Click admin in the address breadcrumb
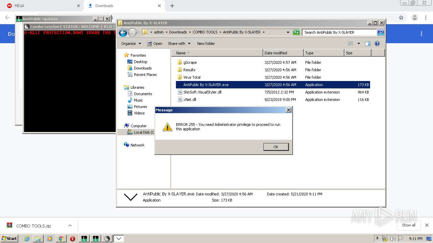The width and height of the screenshot is (433, 243). pos(159,32)
